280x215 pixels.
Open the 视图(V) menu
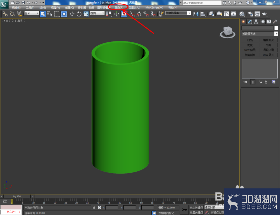tap(55, 8)
